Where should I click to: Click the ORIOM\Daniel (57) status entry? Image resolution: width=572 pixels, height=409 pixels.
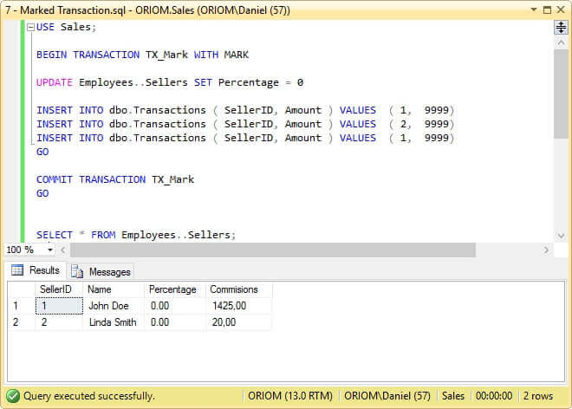click(387, 396)
